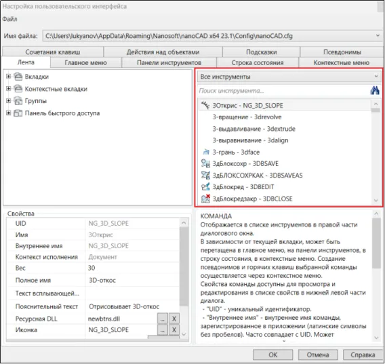Screen dimensions: 385x364
Task: Click the Поиск инструмента search field
Action: coord(283,91)
